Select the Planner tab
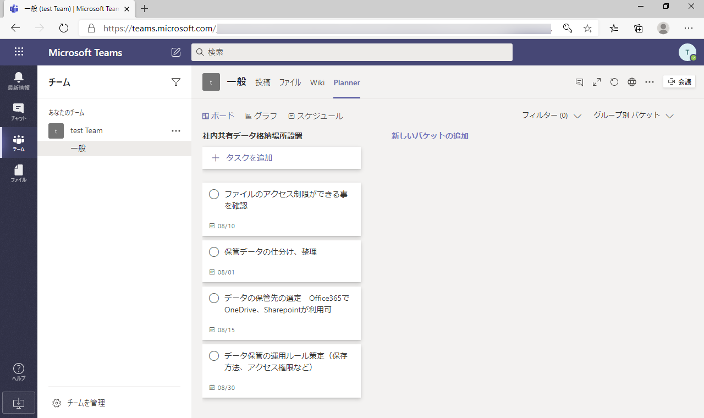The image size is (704, 418). [x=346, y=82]
